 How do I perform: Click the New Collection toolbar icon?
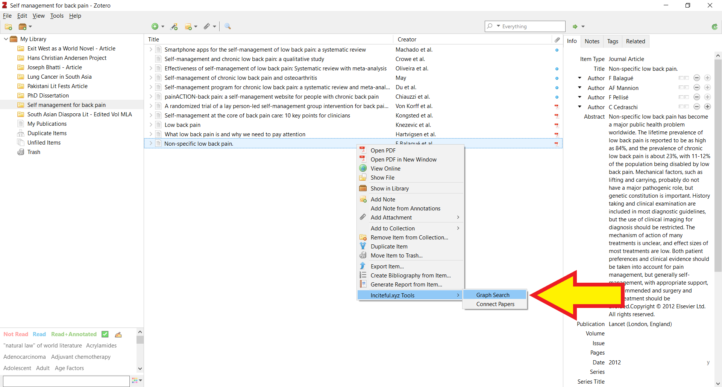8,27
